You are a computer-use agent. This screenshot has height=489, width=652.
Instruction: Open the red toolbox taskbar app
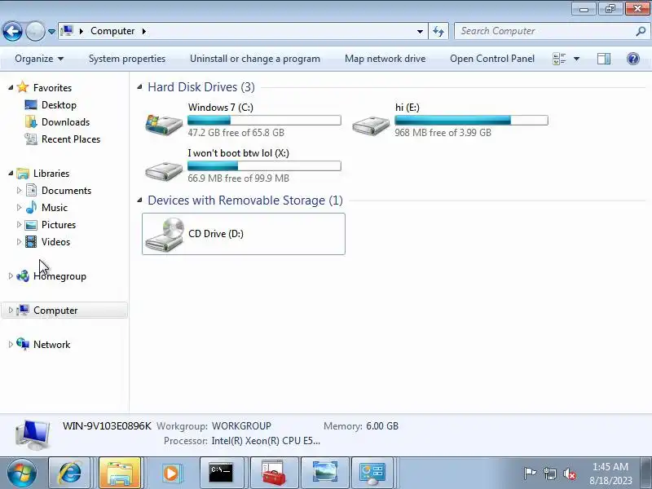coord(273,473)
